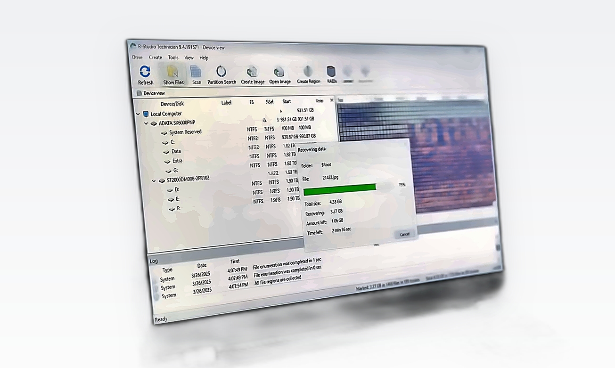Collapse the Local Computer tree node
Image resolution: width=615 pixels, height=368 pixels.
click(x=138, y=114)
